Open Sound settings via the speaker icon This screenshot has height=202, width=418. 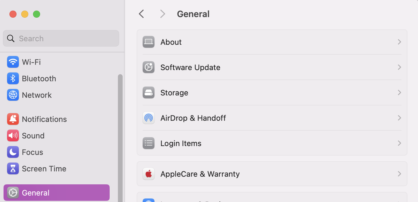pyautogui.click(x=13, y=135)
